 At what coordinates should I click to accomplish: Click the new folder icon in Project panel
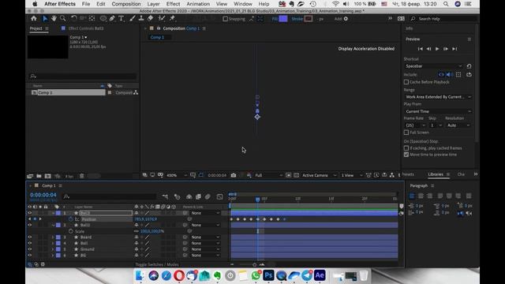coord(39,176)
